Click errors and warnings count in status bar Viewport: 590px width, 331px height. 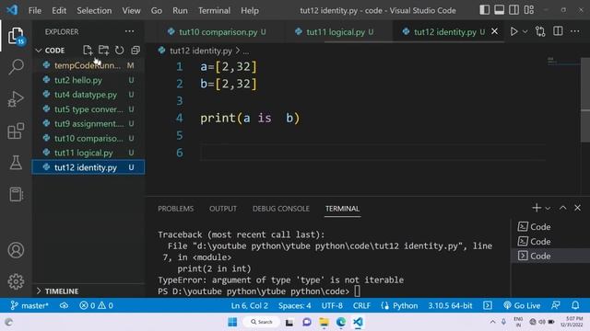click(x=96, y=305)
